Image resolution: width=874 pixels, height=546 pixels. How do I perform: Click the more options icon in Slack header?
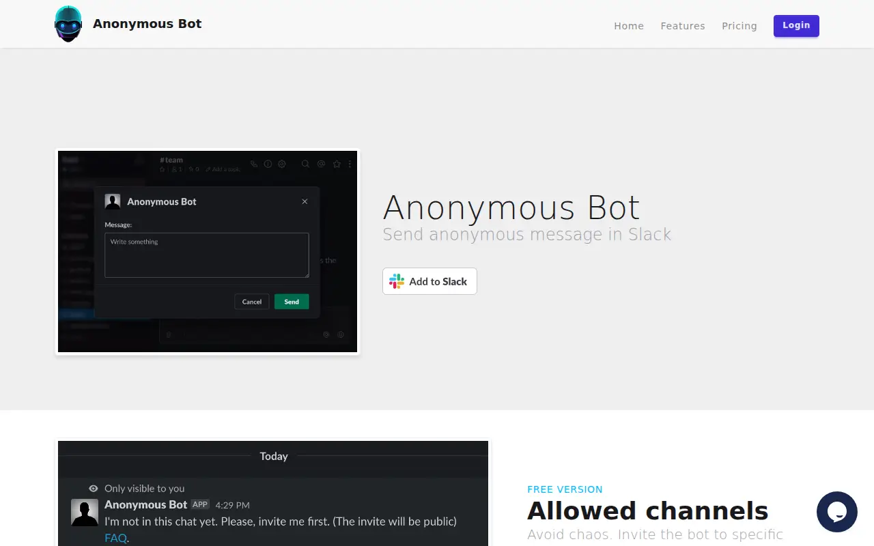[x=350, y=164]
